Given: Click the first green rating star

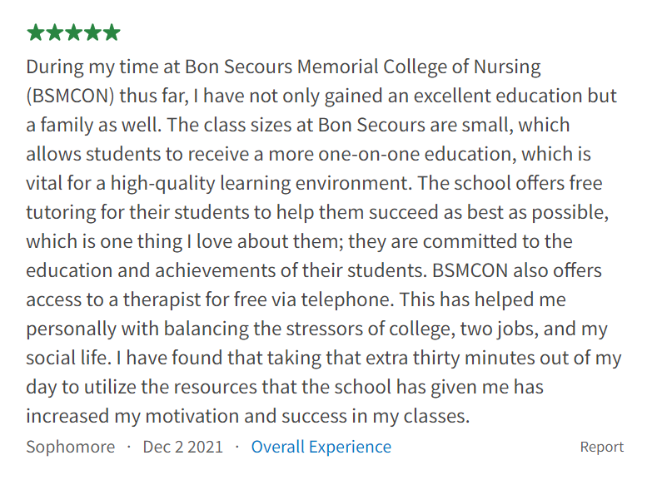Looking at the screenshot, I should pos(35,32).
